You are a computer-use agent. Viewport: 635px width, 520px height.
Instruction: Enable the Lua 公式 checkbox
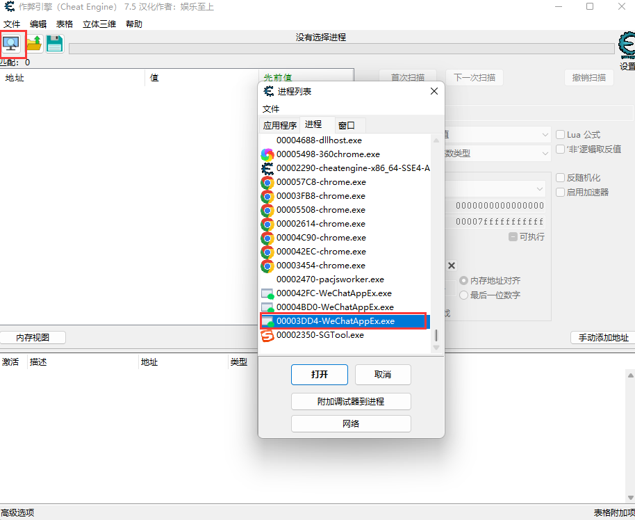click(x=561, y=135)
